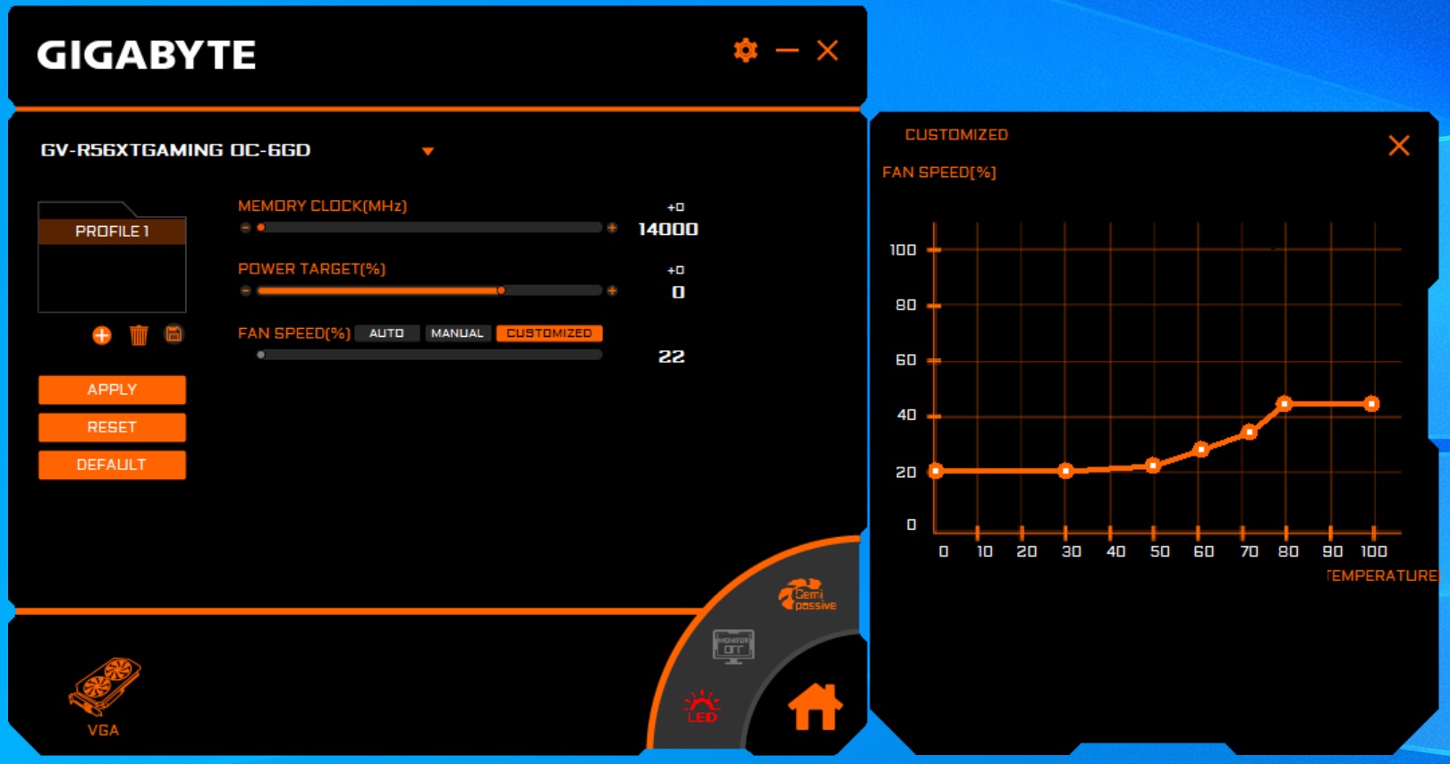Screen dimensions: 1450x764
Task: Select the fan curve point at 80 degrees
Action: 1285,404
